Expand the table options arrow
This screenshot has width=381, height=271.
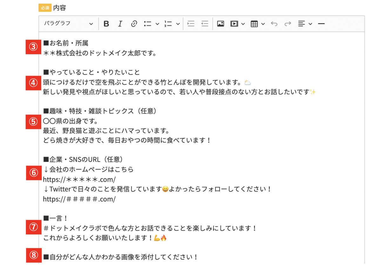point(263,24)
